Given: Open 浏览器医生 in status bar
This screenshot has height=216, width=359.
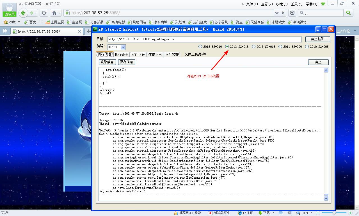Looking at the screenshot, I should click(x=219, y=213).
